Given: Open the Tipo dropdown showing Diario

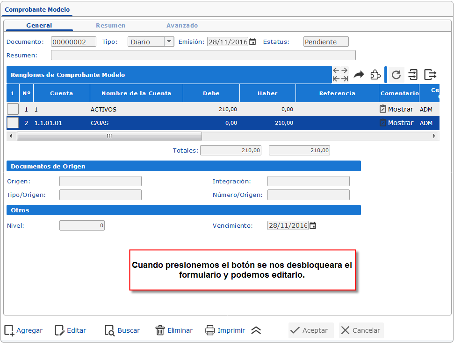Looking at the screenshot, I should pyautogui.click(x=168, y=41).
